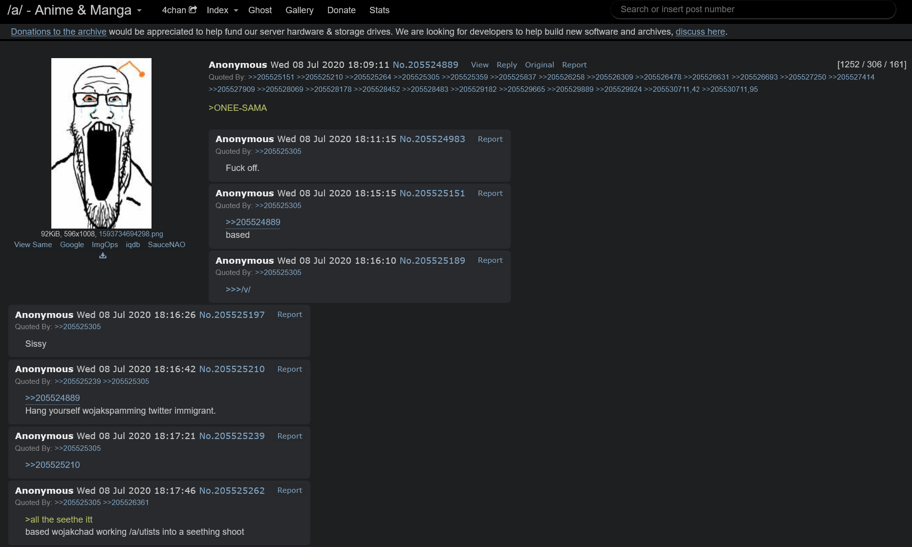912x547 pixels.
Task: Open quoted-by link >>205527909 in the original post
Action: (x=232, y=89)
